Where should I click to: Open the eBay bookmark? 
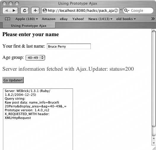click(x=64, y=19)
